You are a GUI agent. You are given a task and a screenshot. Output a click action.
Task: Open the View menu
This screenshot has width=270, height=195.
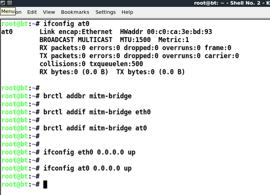(x=49, y=12)
